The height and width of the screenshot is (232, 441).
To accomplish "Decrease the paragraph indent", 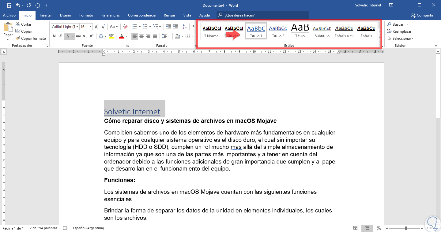I will [168, 27].
